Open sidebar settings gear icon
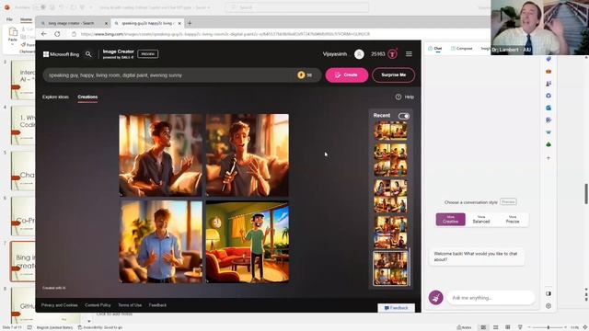Viewport: 589px width, 331px height. [x=549, y=306]
